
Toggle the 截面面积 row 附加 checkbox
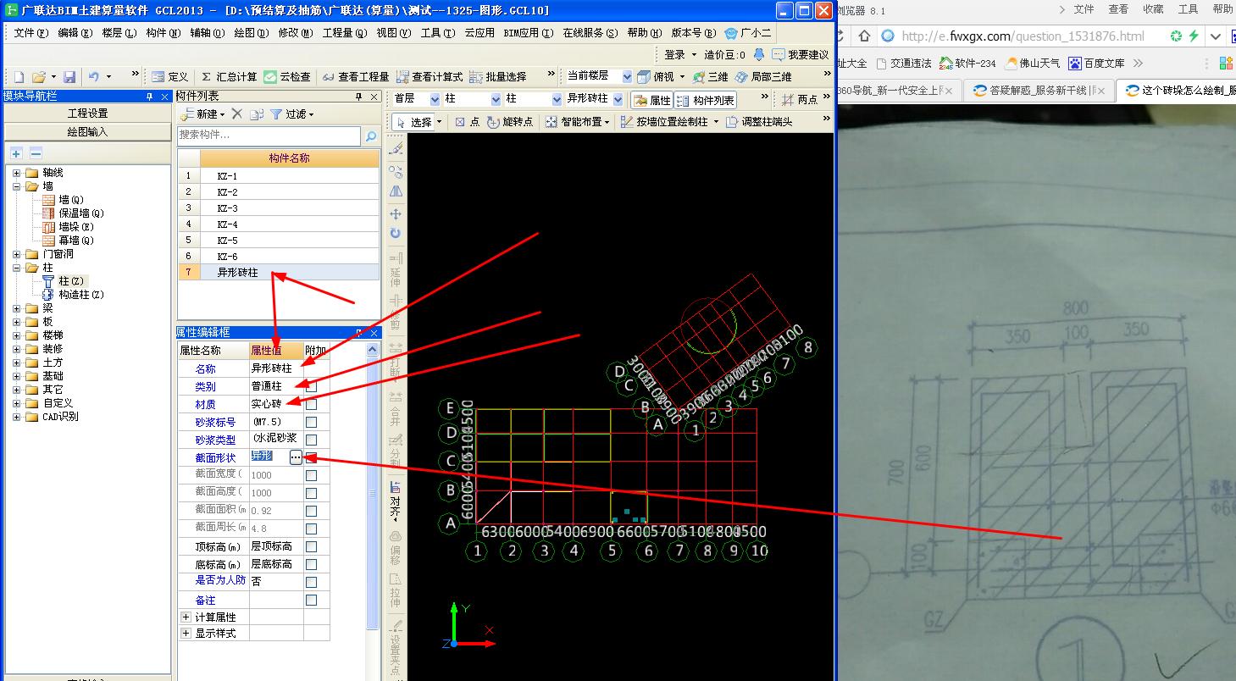click(311, 511)
